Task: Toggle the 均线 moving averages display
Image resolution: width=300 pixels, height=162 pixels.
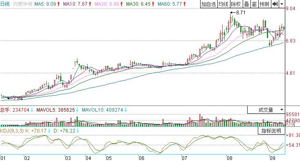Action: coord(223,4)
